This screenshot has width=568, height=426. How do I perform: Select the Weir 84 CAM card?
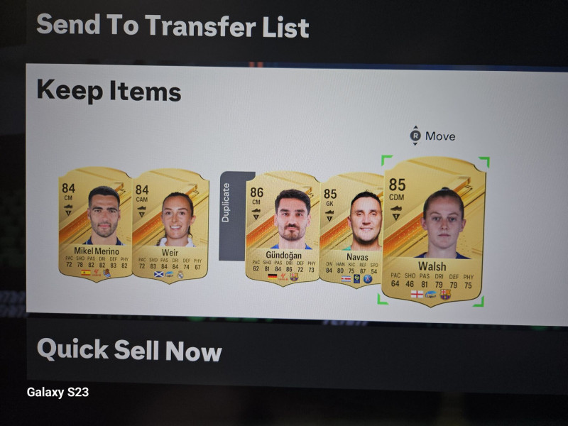point(170,225)
